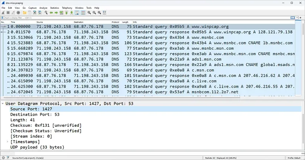Select the Checksum: 0xf131 field
305x160 pixels.
pos(46,125)
